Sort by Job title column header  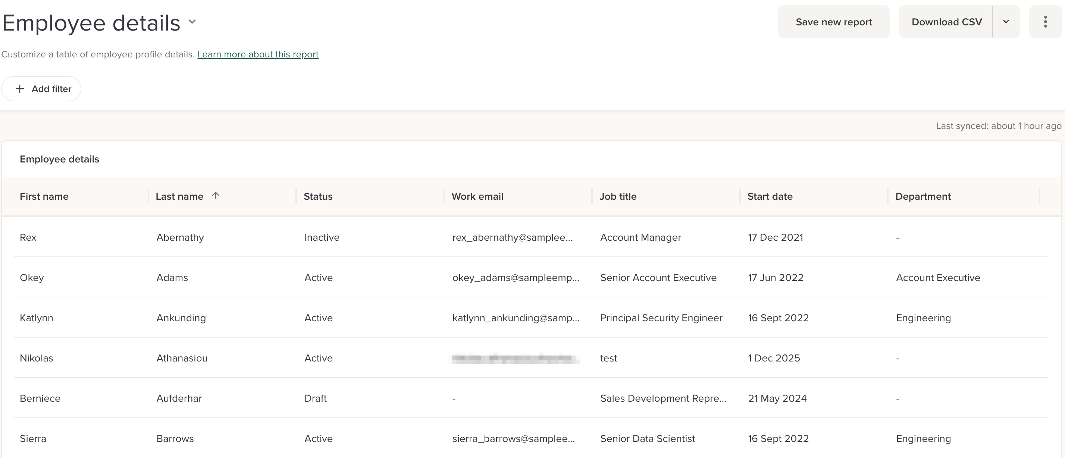(x=618, y=197)
